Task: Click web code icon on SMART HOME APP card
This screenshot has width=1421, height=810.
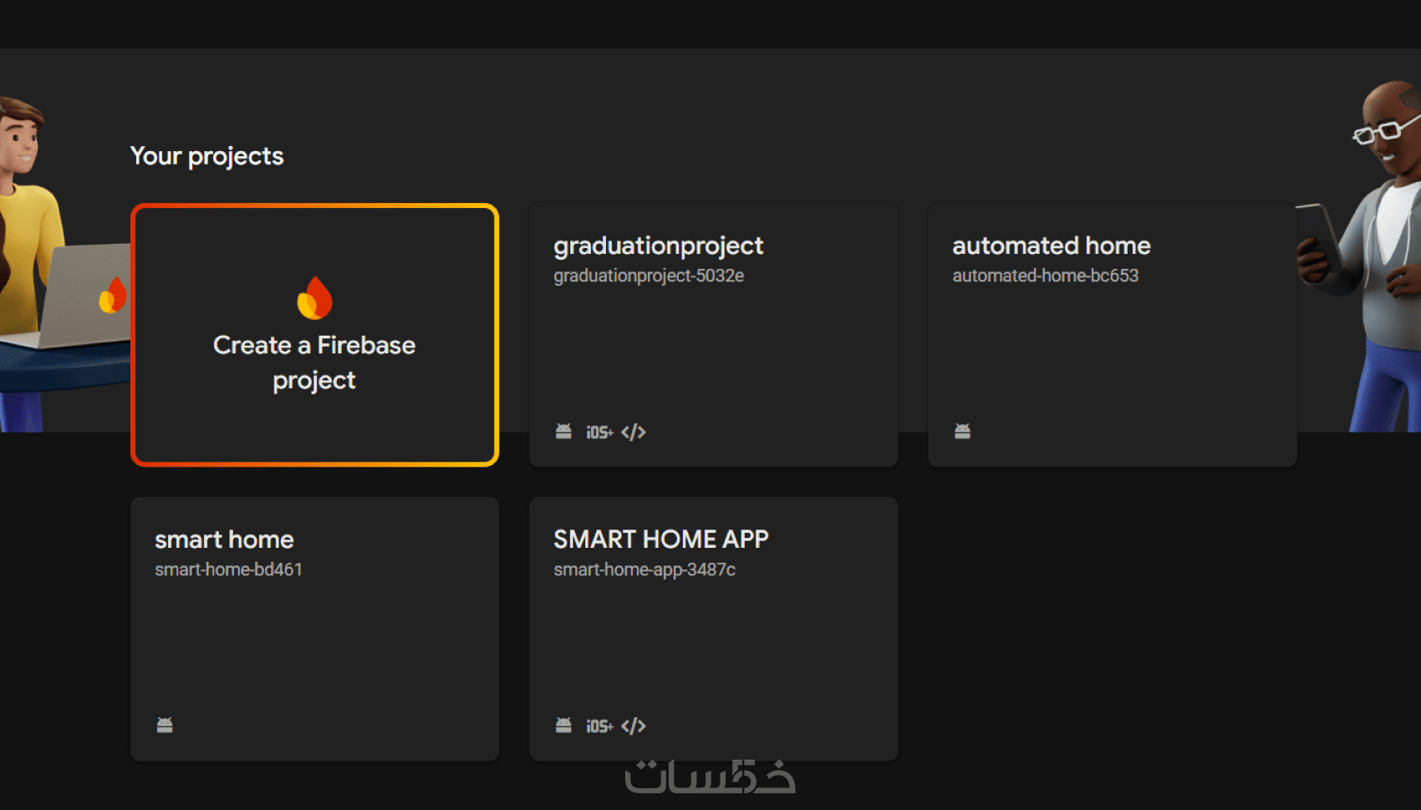Action: click(x=634, y=726)
